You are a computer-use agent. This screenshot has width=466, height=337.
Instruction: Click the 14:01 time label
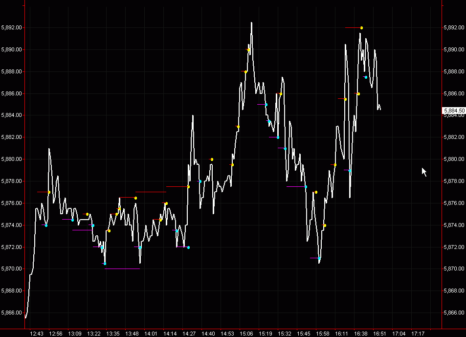click(151, 334)
